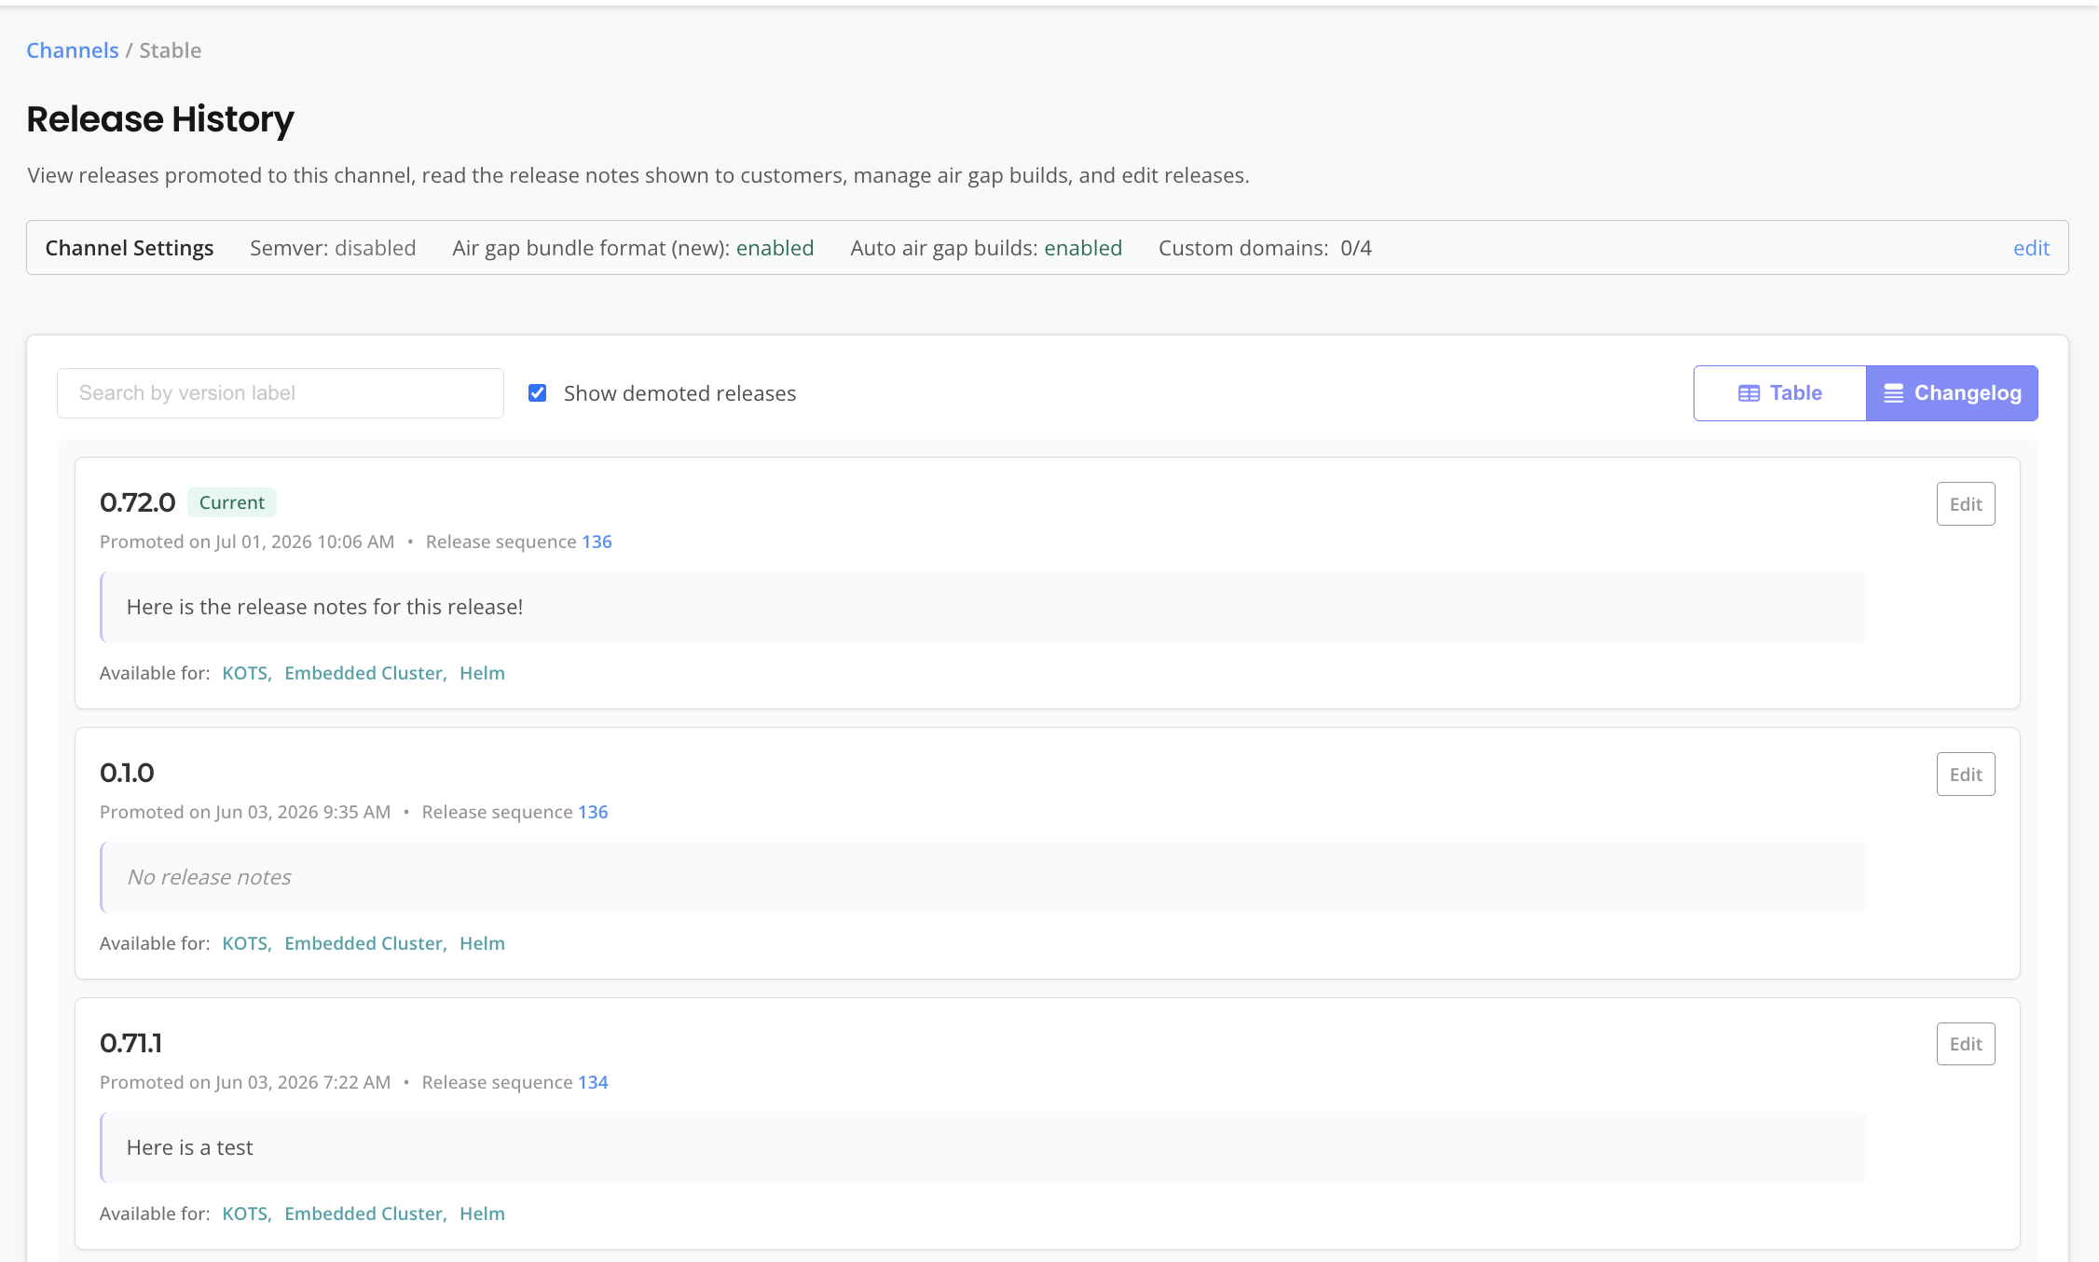Click the channel settings edit link
Screen dimensions: 2099x1262
[x=2031, y=248]
